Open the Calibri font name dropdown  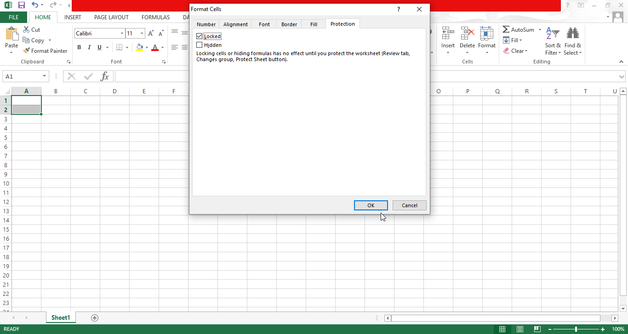pyautogui.click(x=122, y=34)
